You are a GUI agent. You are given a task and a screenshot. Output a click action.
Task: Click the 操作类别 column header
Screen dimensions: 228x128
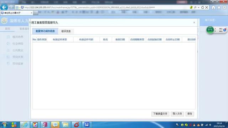(x=42, y=39)
